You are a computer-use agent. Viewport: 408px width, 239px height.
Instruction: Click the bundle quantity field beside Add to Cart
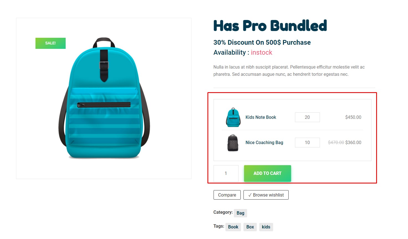pyautogui.click(x=226, y=173)
